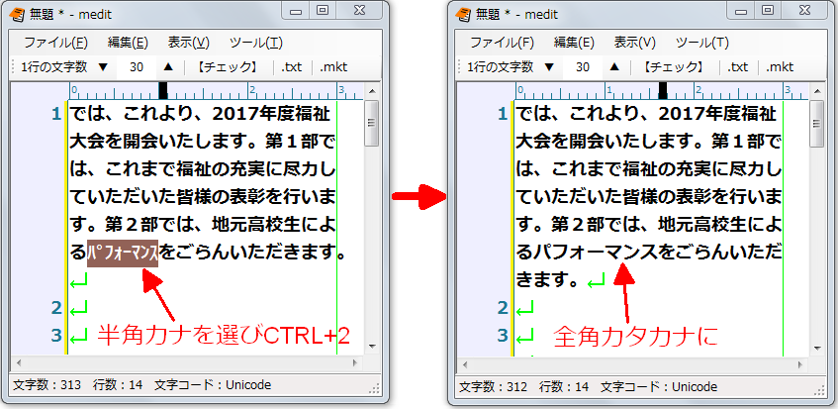The height and width of the screenshot is (409, 838).
Task: Click 2017年度福祉 text in left window
Action: tap(271, 114)
